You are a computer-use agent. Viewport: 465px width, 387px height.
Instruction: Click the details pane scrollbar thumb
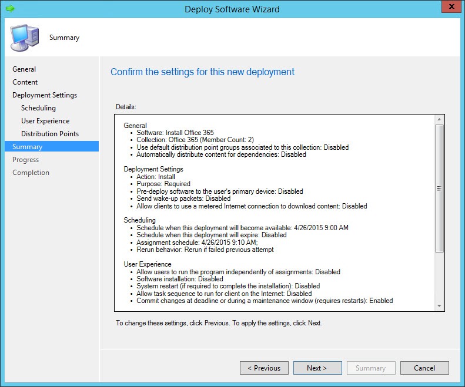point(439,188)
